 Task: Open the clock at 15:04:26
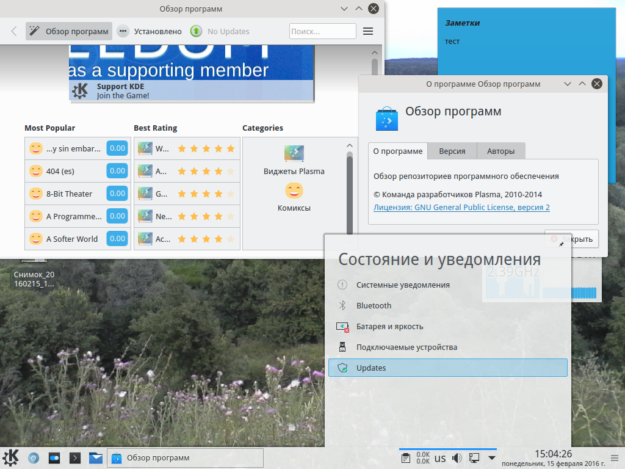[553, 454]
